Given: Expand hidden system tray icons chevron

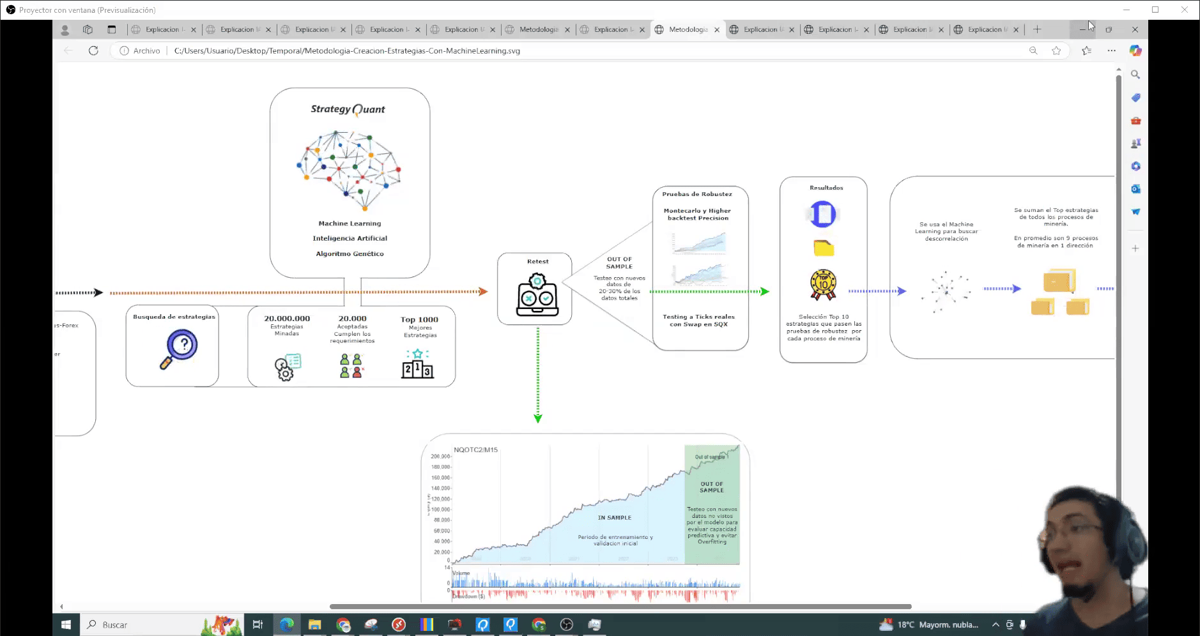Looking at the screenshot, I should (x=996, y=625).
